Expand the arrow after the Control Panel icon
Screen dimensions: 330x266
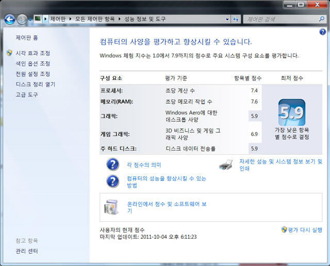[x=45, y=19]
